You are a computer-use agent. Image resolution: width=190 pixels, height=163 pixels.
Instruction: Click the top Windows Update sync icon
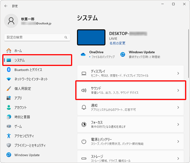pyautogui.click(x=123, y=55)
